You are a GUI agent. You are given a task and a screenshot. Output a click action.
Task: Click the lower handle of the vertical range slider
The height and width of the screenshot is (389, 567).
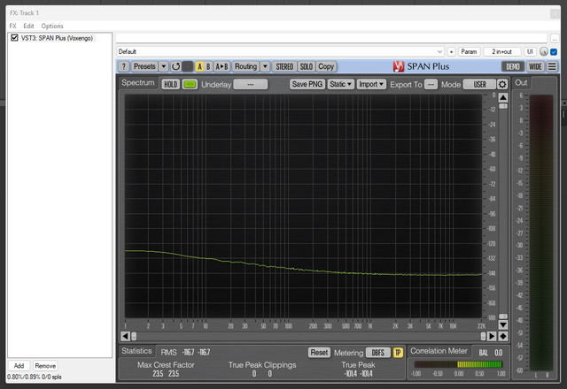pos(503,317)
